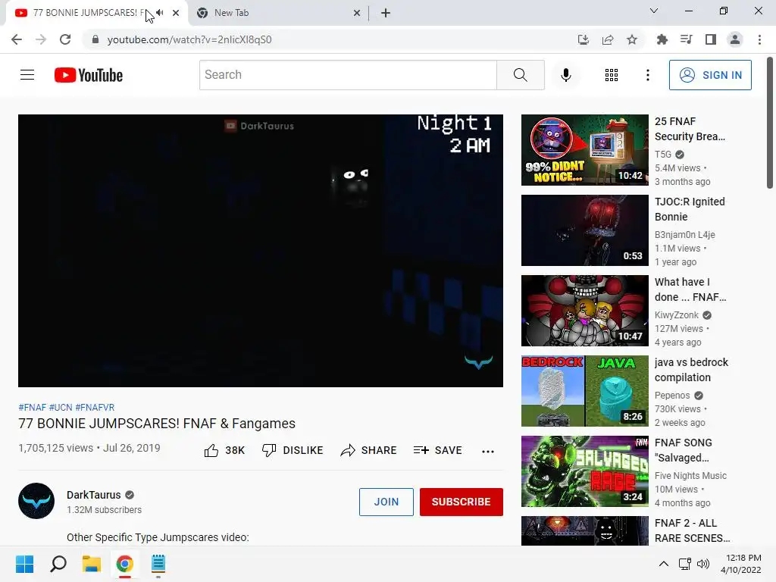
Task: Open DarkTaurus channel avatar
Action: point(36,501)
